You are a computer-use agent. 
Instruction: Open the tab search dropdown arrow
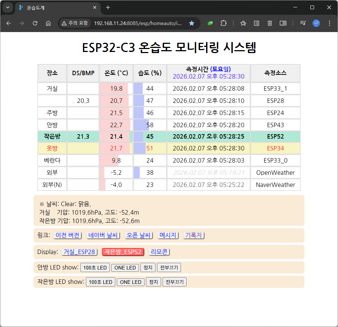(x=8, y=7)
